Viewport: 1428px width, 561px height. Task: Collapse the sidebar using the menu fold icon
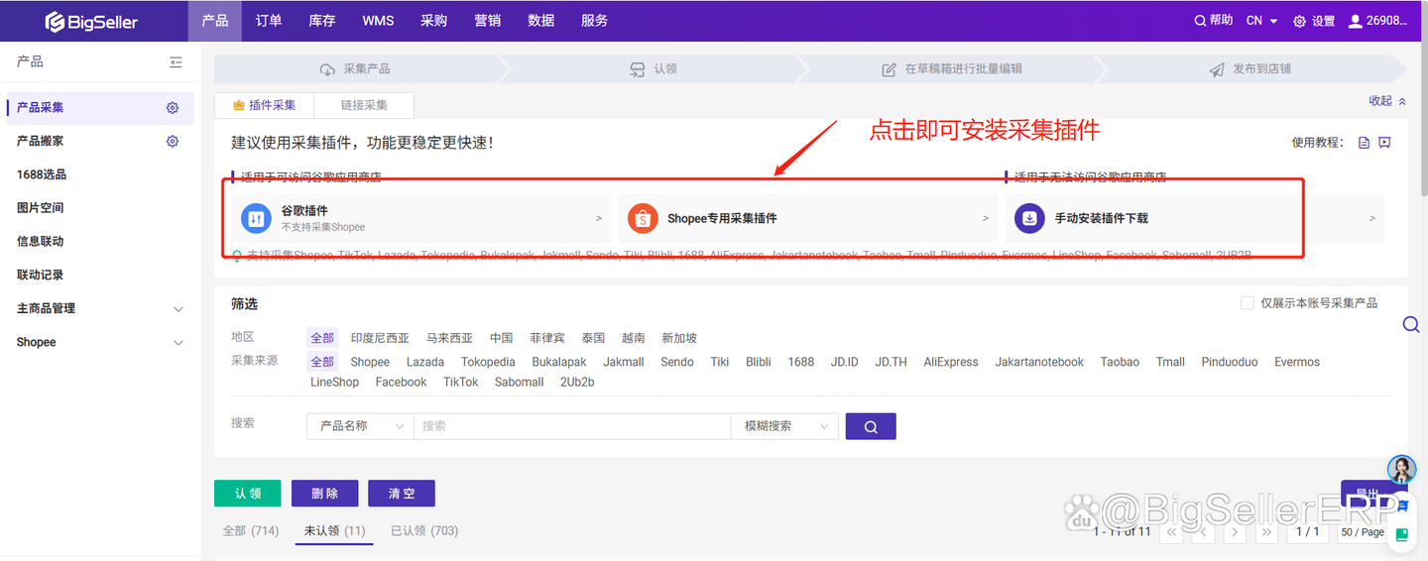[176, 62]
